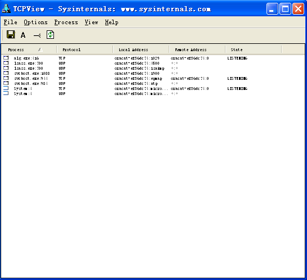Viewport: 307px width, 280px height.
Task: Click the local address ending in :1029
Action: 137,58
